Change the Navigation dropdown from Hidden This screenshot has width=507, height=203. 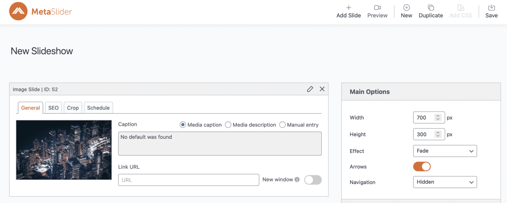pos(445,182)
